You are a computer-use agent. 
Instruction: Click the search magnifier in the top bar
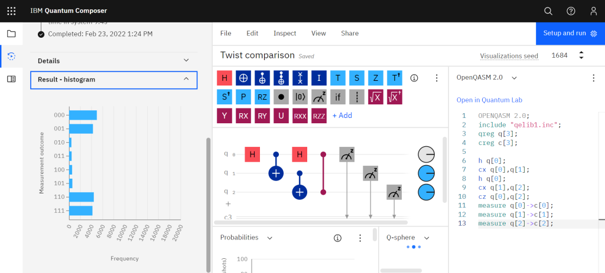click(x=548, y=11)
